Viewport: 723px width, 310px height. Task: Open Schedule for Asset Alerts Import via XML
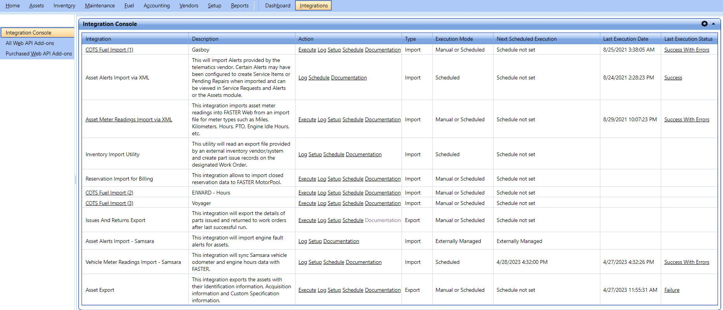(319, 77)
